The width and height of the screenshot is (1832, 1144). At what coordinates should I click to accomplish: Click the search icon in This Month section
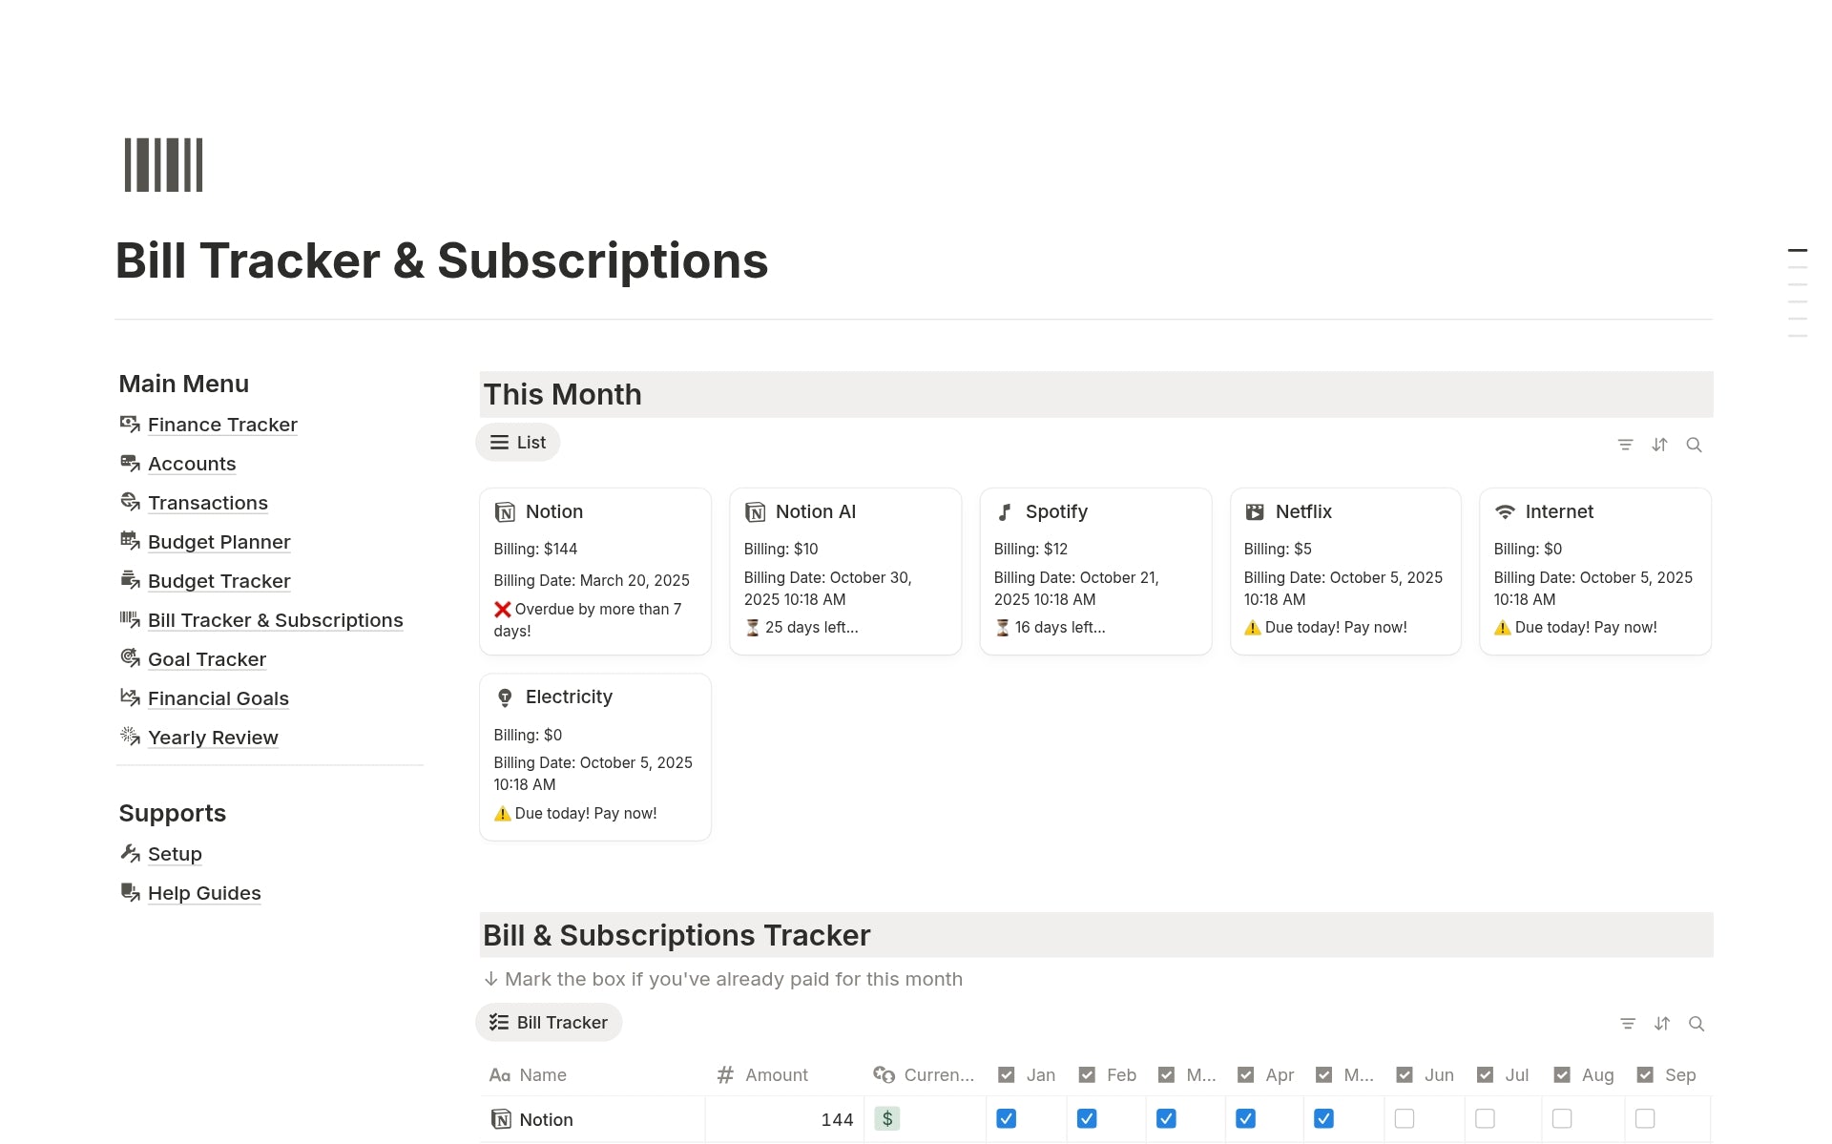pos(1694,445)
